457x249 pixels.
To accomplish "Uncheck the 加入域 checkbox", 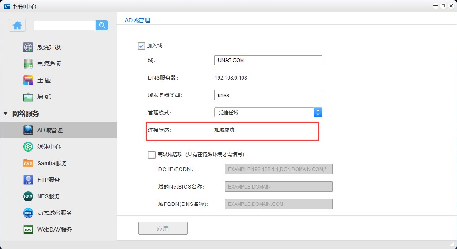I will tap(141, 46).
